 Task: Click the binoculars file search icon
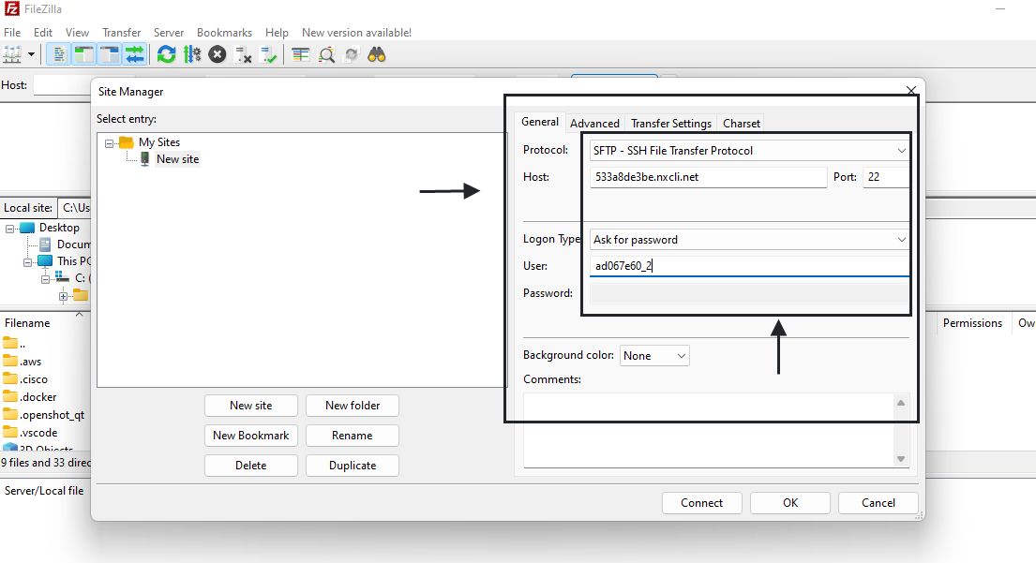tap(377, 54)
